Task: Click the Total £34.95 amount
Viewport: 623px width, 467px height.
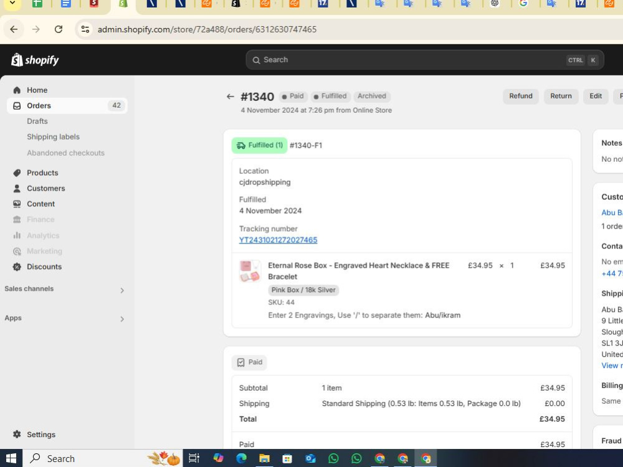Action: click(552, 419)
